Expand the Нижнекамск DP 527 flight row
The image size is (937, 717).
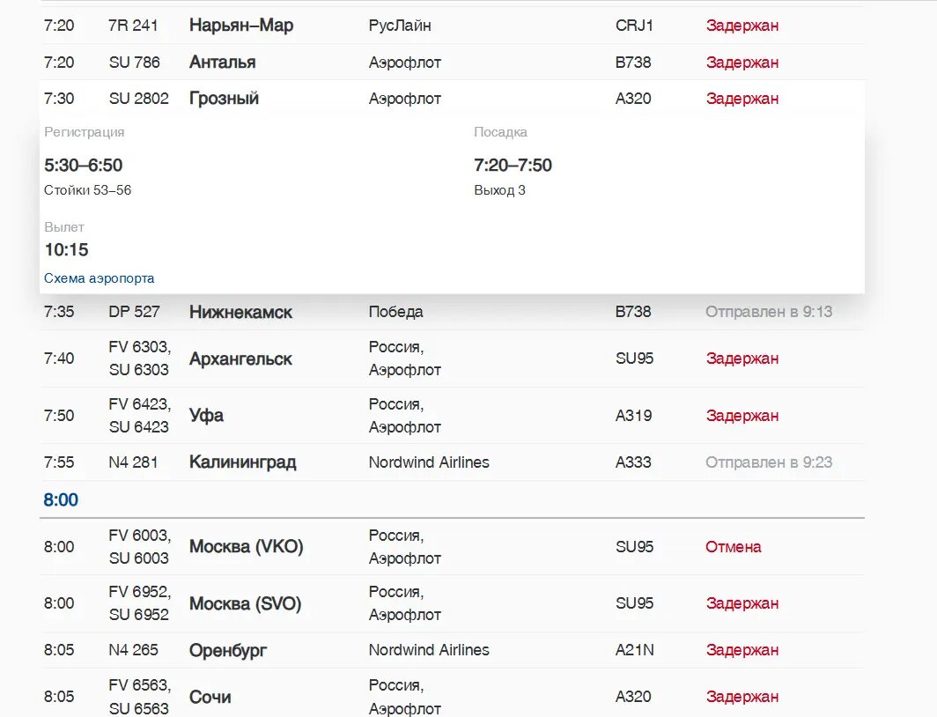click(240, 312)
